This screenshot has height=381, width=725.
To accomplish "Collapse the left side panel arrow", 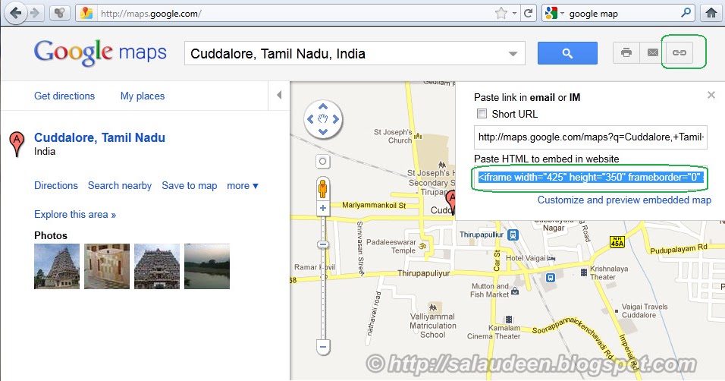I will pos(279,95).
